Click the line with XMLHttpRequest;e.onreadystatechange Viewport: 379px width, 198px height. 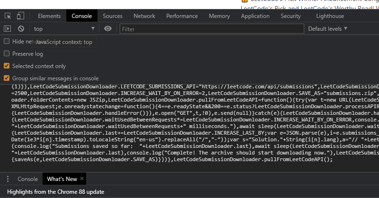pyautogui.click(x=195, y=106)
